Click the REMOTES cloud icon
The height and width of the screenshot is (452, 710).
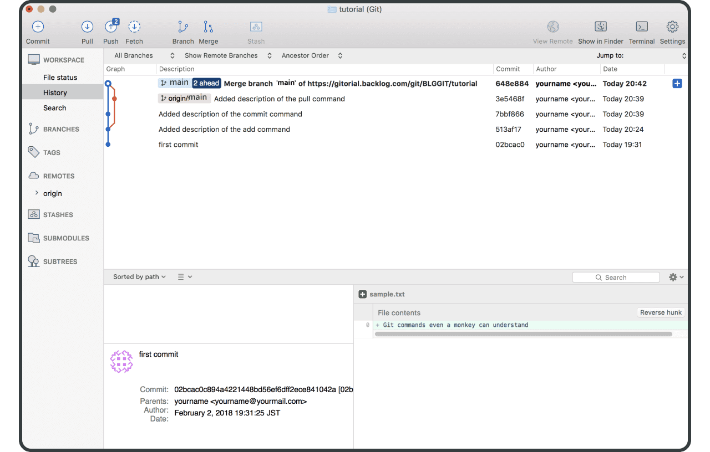(34, 176)
